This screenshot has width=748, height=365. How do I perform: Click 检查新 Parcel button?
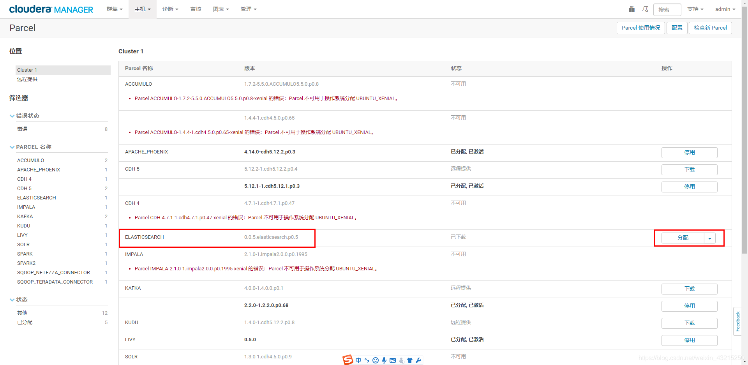[x=710, y=28]
